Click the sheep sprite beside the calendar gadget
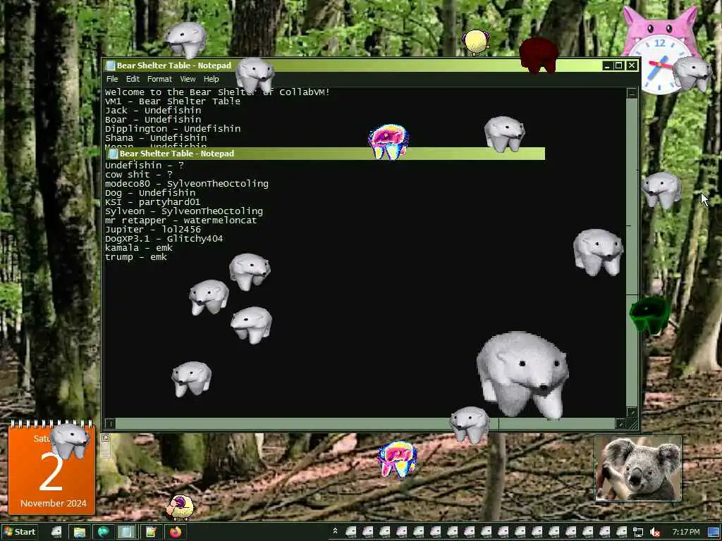Viewport: 722px width, 541px height. [x=180, y=507]
